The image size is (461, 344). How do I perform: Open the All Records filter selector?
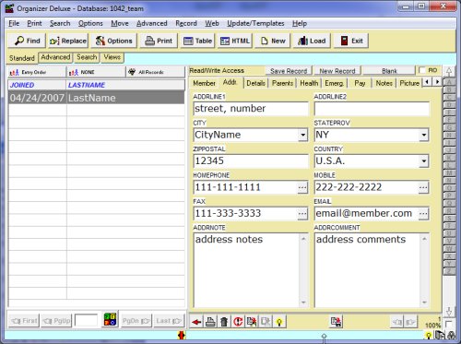coord(155,72)
